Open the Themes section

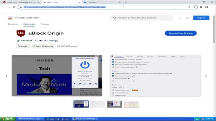click(45, 24)
